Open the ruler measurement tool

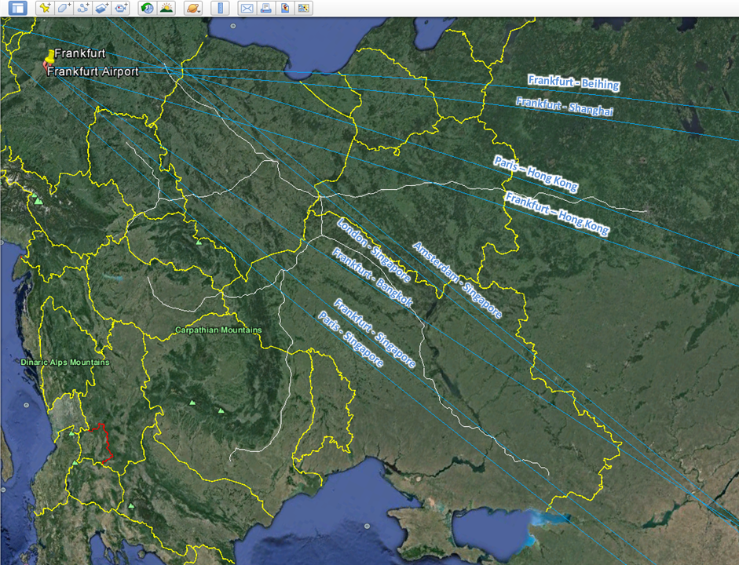220,9
